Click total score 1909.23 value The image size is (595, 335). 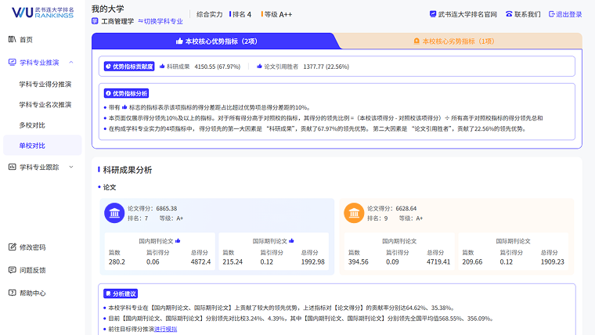[552, 261]
